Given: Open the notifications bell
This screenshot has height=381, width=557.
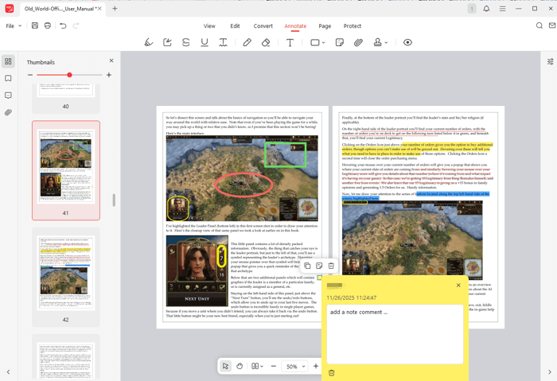Looking at the screenshot, I should [486, 9].
